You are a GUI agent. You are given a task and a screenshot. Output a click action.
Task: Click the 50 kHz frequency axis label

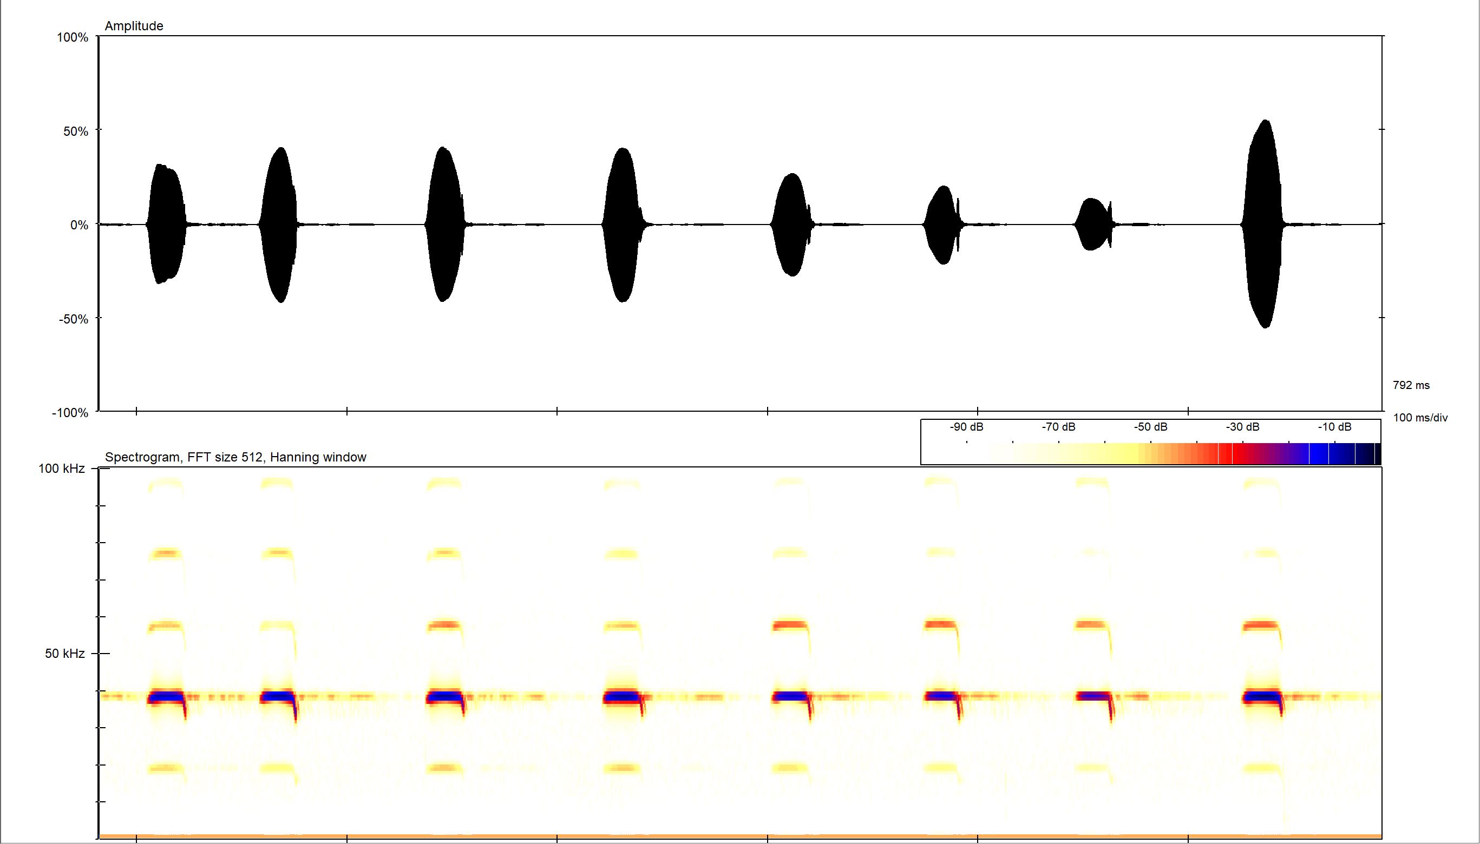(65, 654)
